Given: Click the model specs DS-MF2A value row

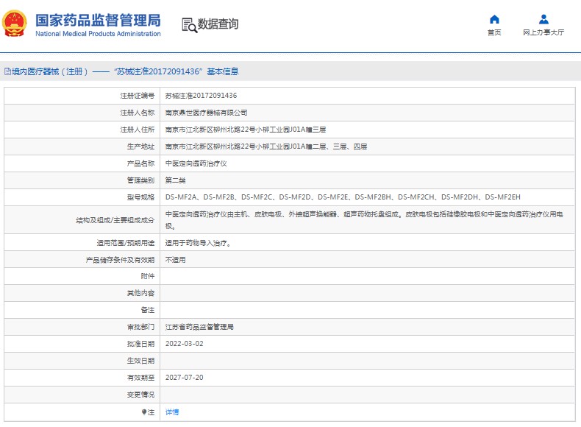Looking at the screenshot, I should tap(343, 197).
